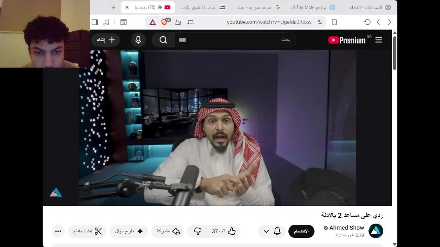440x247 pixels.
Task: Select the active YouTube tab (75) ردي
Action: [x=148, y=7]
